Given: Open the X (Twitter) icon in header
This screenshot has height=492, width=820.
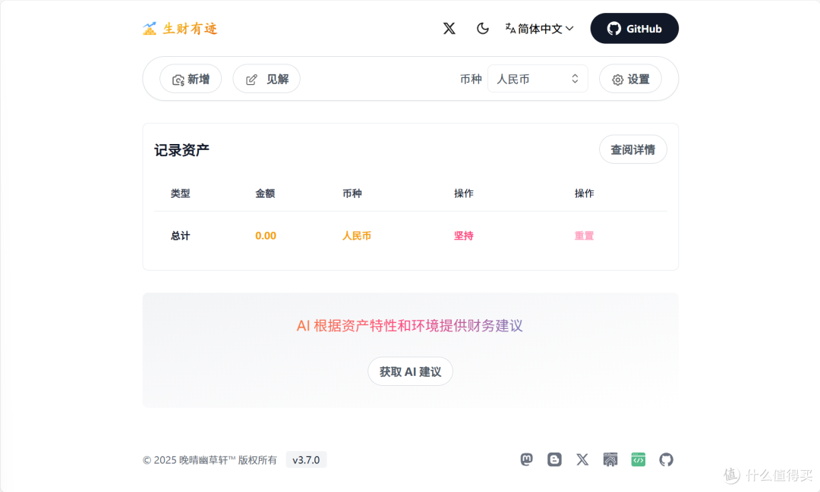Looking at the screenshot, I should (449, 28).
